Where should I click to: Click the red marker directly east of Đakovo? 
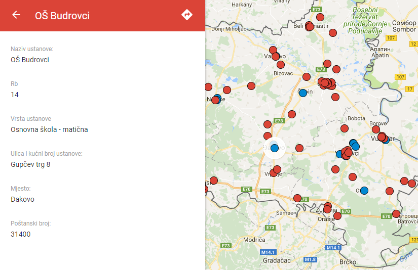point(299,148)
